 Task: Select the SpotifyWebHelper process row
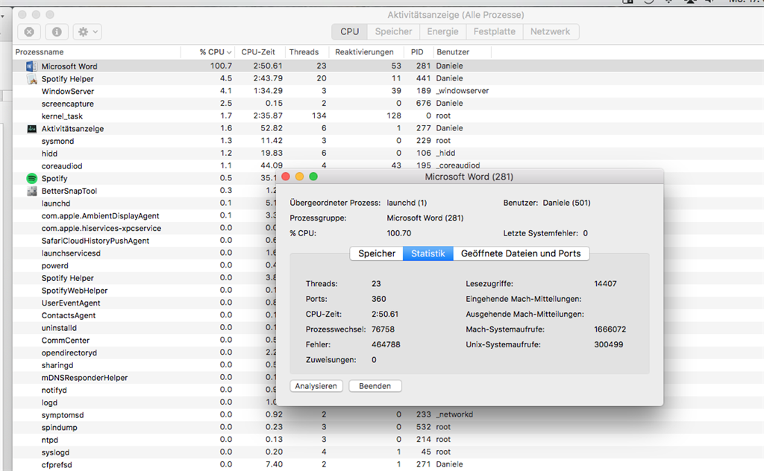tap(145, 291)
